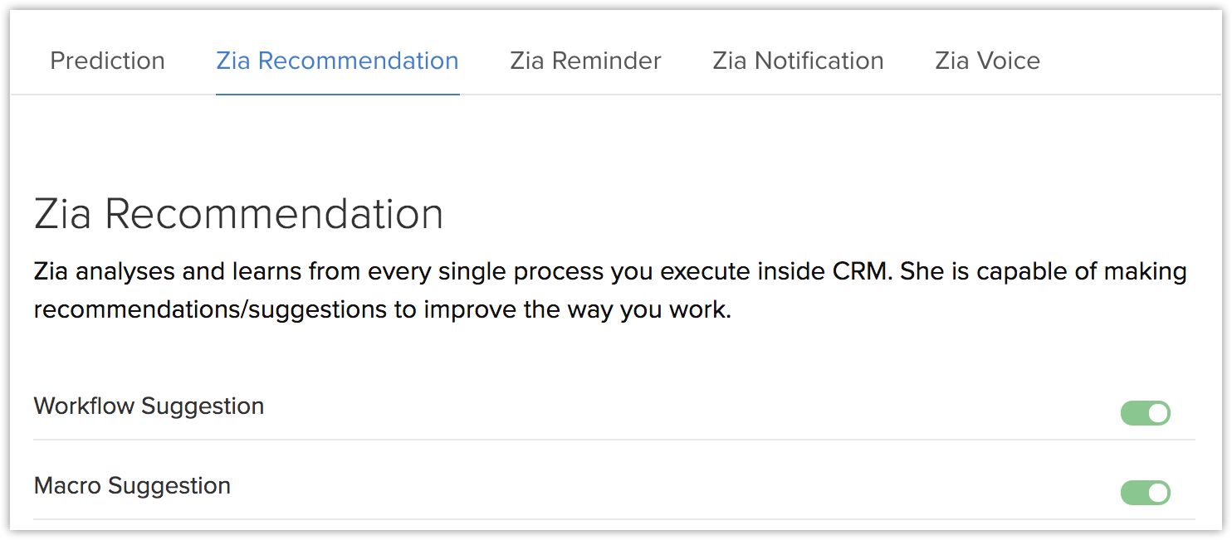The width and height of the screenshot is (1232, 540).
Task: Click the description line beginning "recommendations/suggestions"
Action: click(x=382, y=310)
